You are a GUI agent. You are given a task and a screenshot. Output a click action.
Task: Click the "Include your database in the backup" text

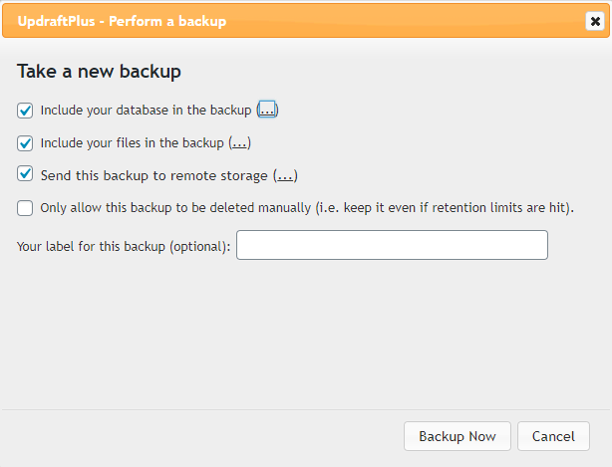click(146, 110)
